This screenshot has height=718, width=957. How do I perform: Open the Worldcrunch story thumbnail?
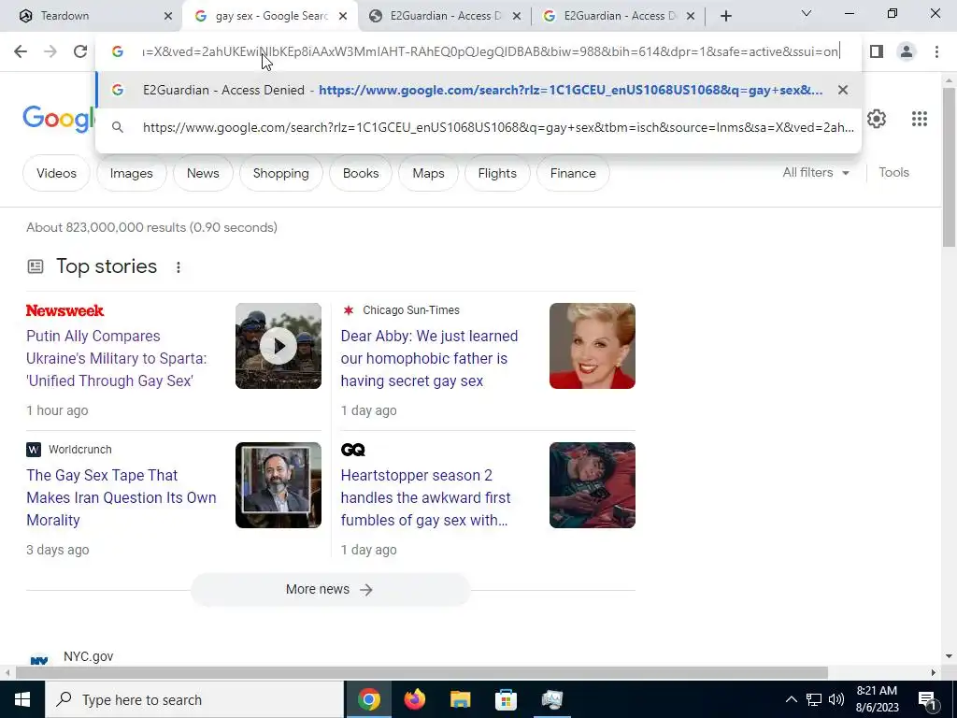(x=279, y=485)
